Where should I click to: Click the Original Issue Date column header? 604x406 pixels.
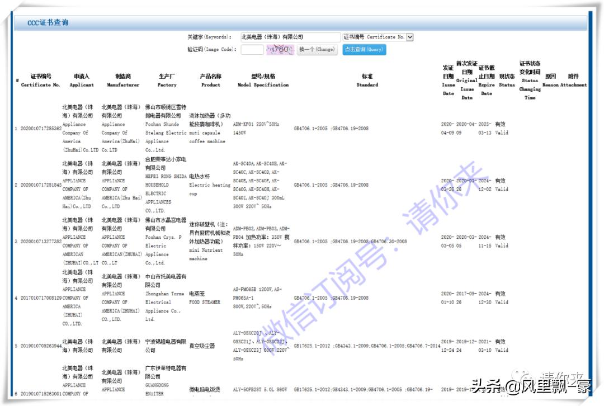pos(467,80)
